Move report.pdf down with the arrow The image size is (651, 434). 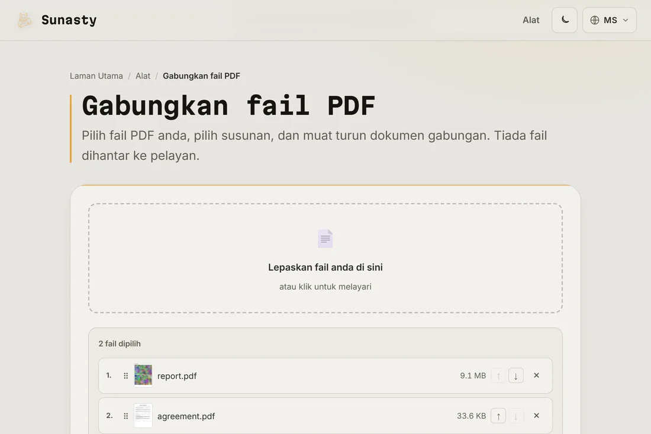coord(515,375)
